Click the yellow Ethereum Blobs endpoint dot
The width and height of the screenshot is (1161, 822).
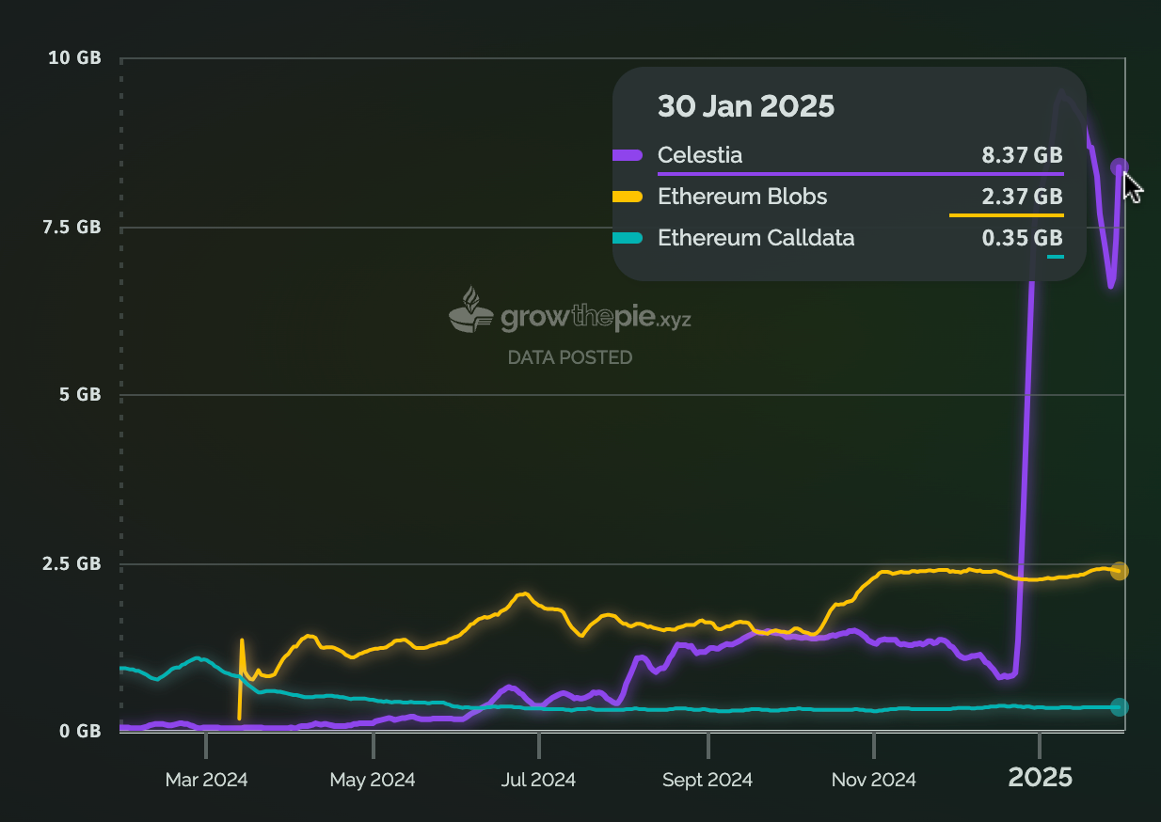(x=1119, y=571)
